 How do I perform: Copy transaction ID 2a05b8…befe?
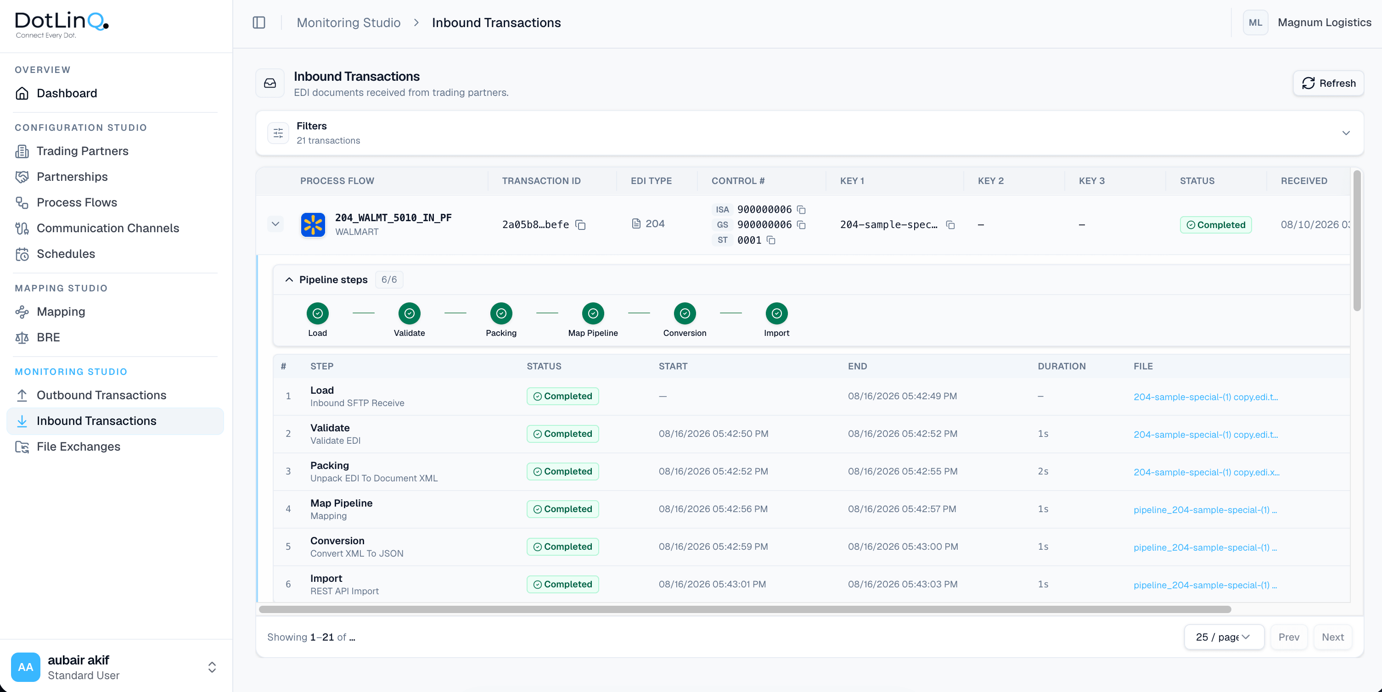pos(580,224)
